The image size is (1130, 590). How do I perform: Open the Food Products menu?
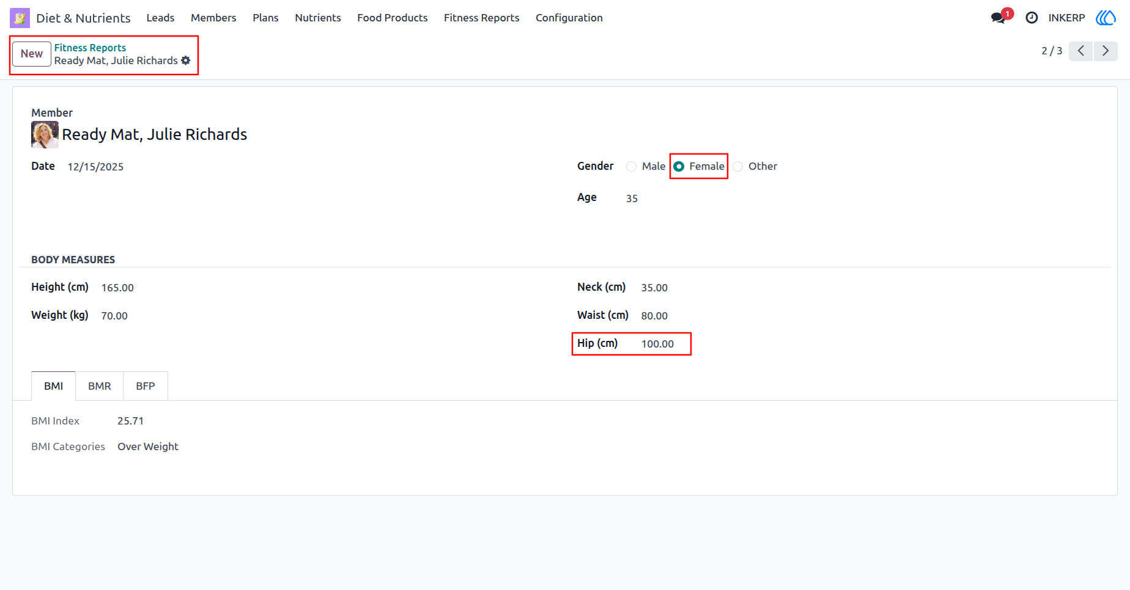393,18
